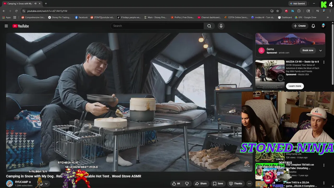This screenshot has width=334, height=188.
Task: Mute the tab using its speaker icon
Action: pyautogui.click(x=35, y=4)
